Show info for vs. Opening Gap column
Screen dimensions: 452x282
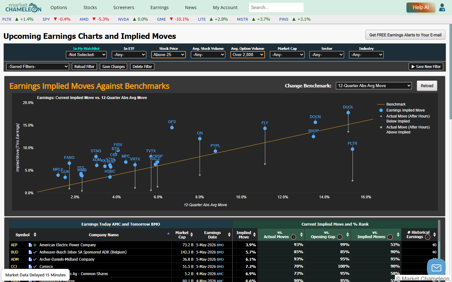tap(340, 237)
